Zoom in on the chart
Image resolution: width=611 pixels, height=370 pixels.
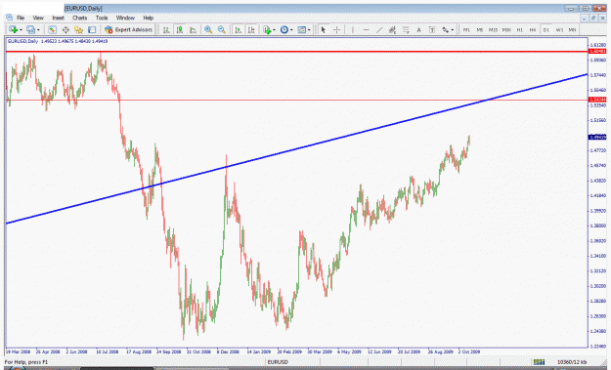tap(208, 29)
